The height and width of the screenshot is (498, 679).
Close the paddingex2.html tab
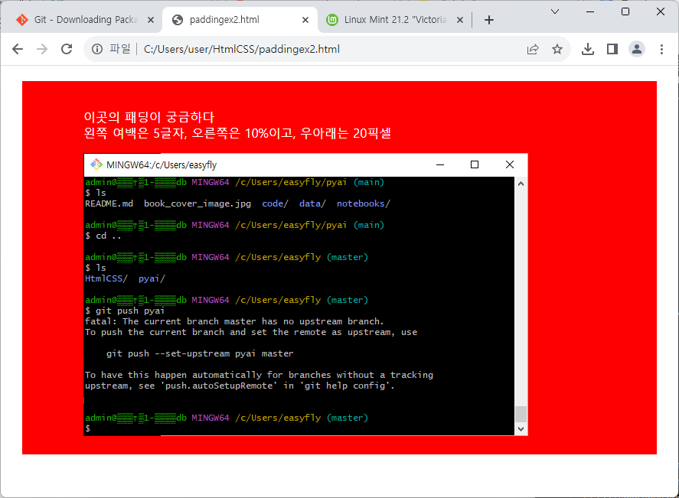(x=305, y=20)
